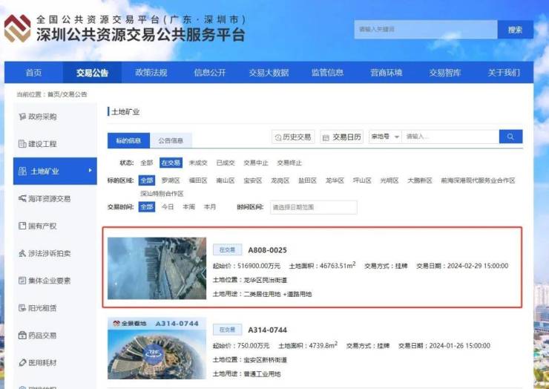Switch to the 公告信息 tab
549x389 pixels.
click(171, 140)
